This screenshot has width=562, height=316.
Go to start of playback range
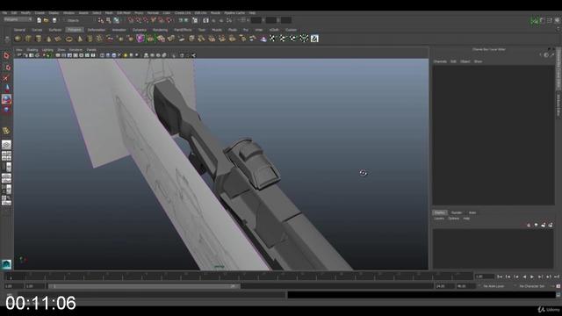pyautogui.click(x=500, y=276)
